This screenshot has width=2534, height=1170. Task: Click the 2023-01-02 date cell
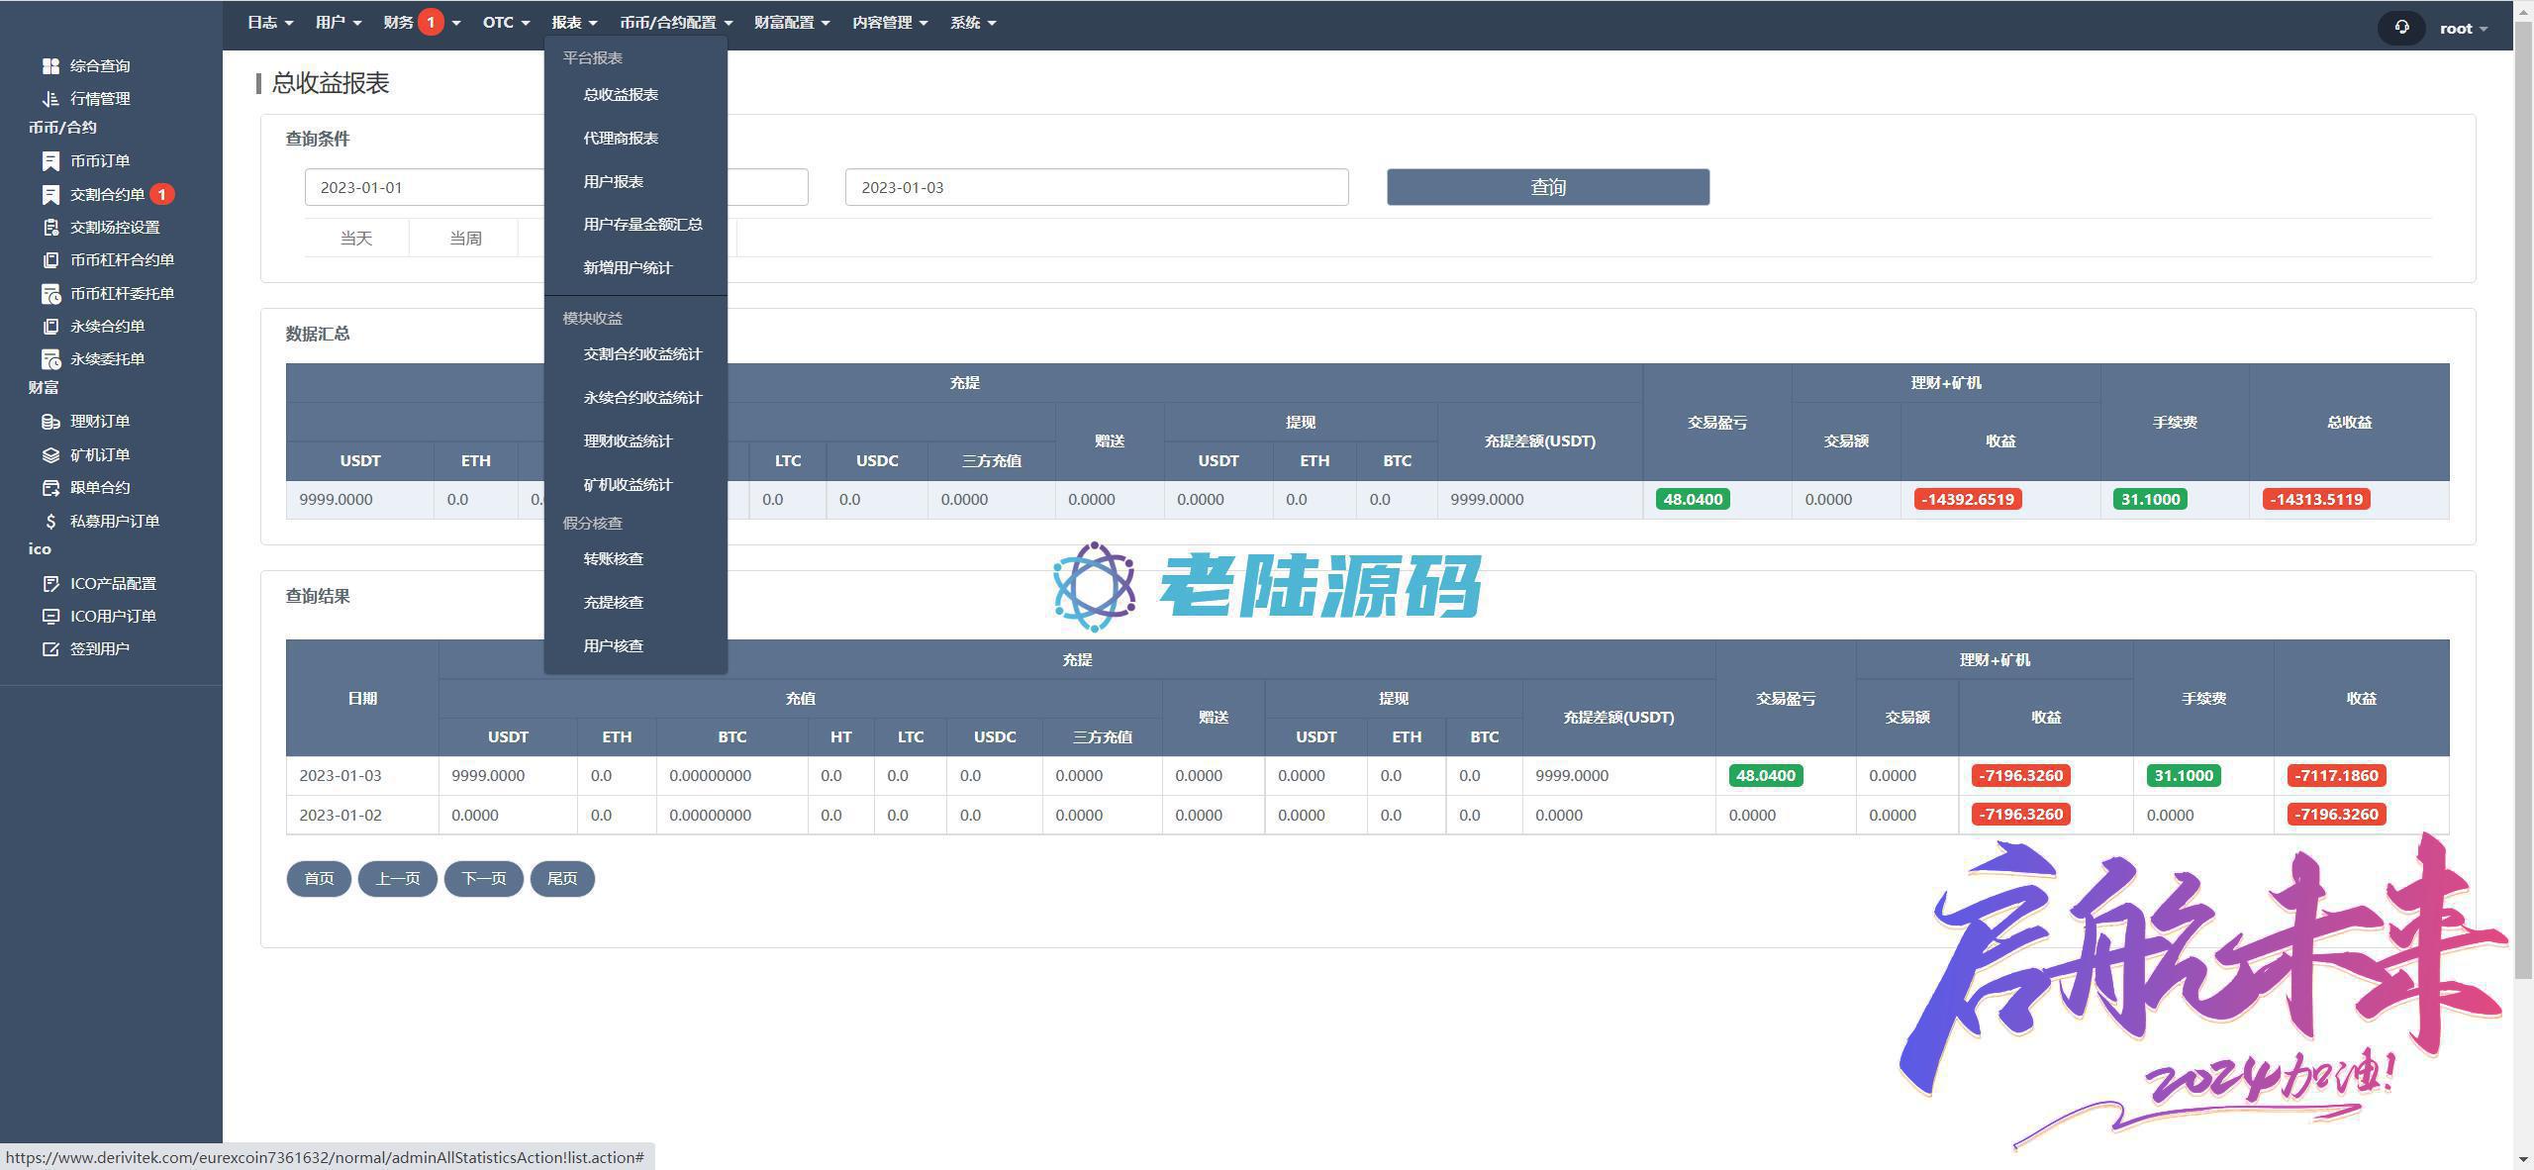[x=362, y=816]
